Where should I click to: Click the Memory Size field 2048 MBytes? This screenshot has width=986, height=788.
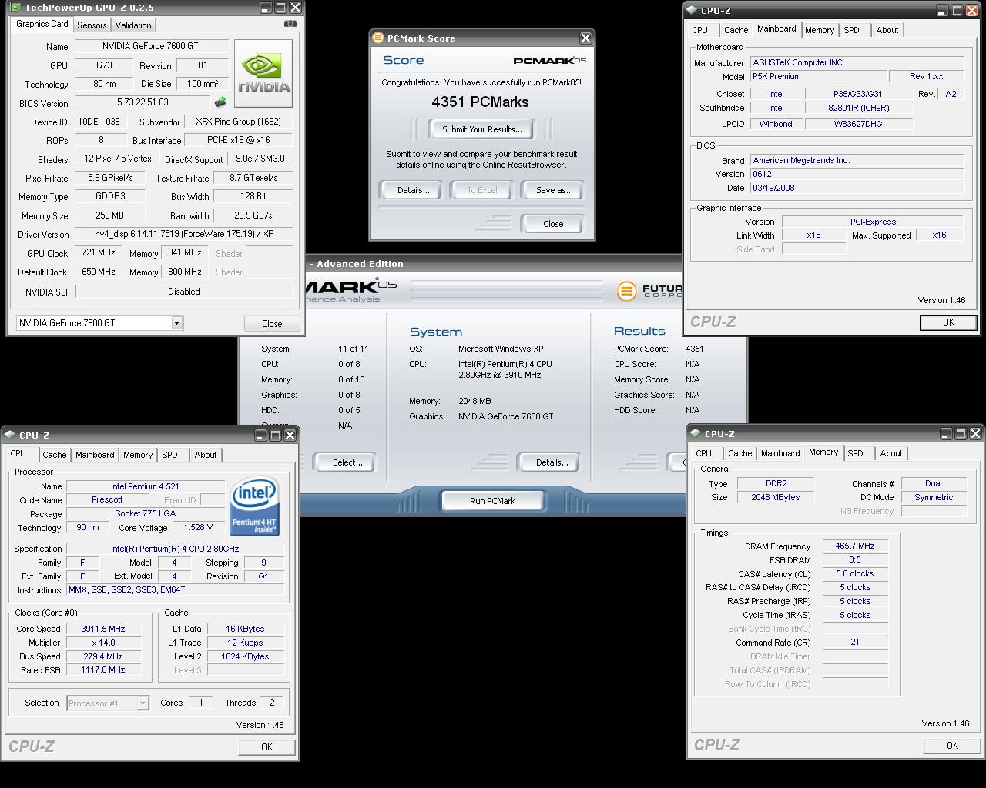click(776, 497)
